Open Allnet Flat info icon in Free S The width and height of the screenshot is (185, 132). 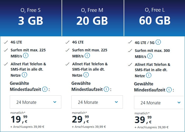(24, 75)
